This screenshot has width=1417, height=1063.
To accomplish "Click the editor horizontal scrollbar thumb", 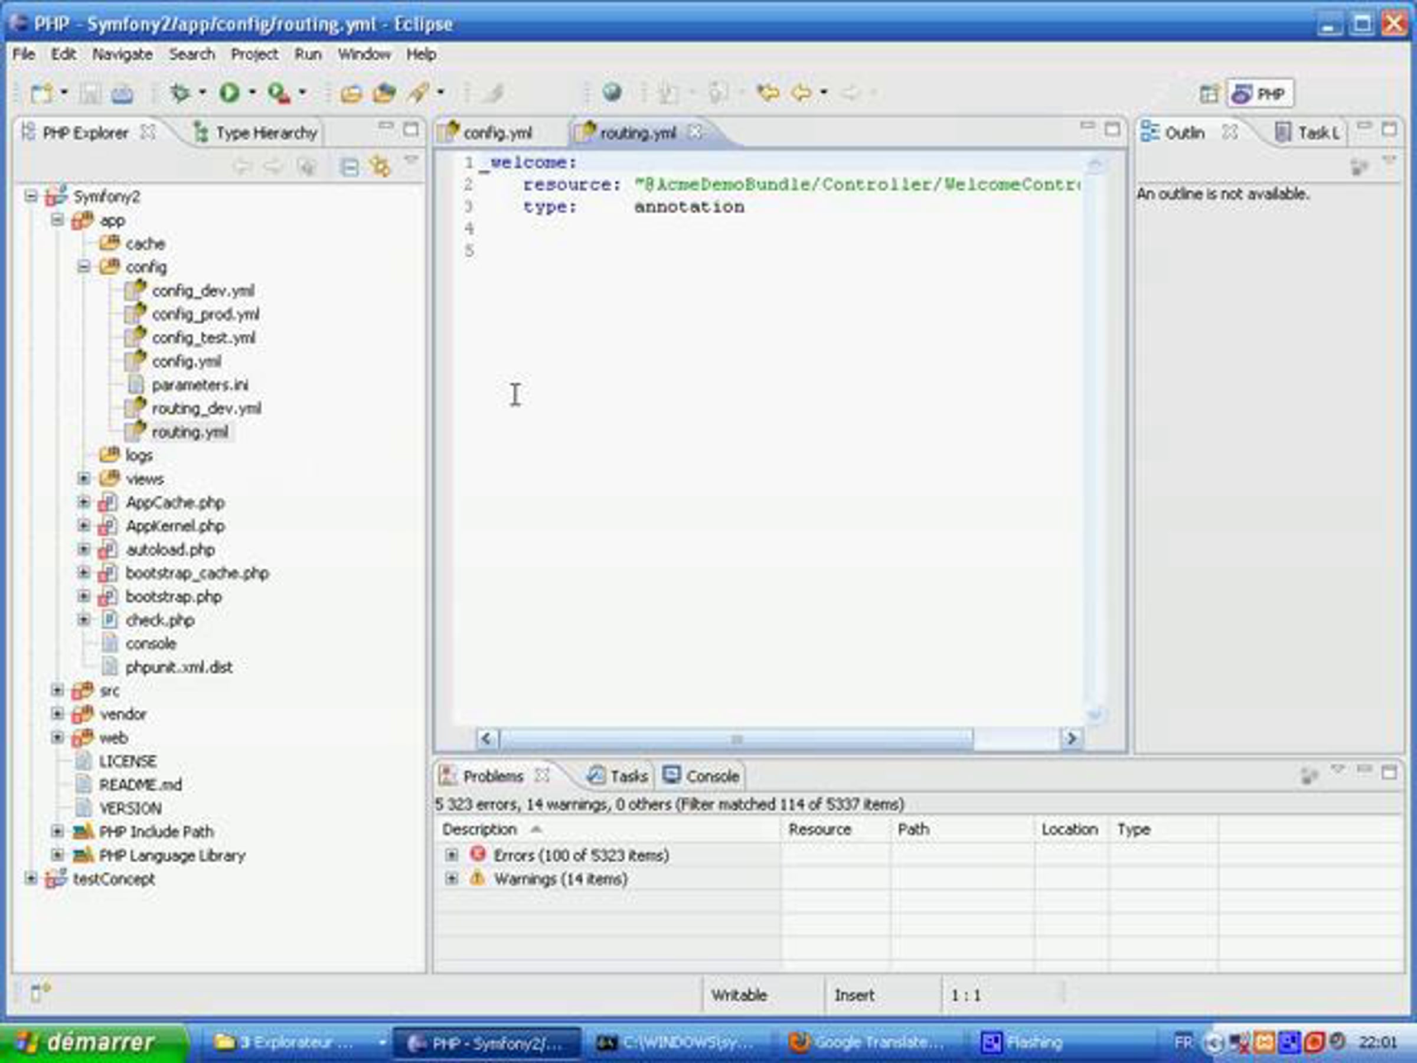I will click(x=736, y=739).
